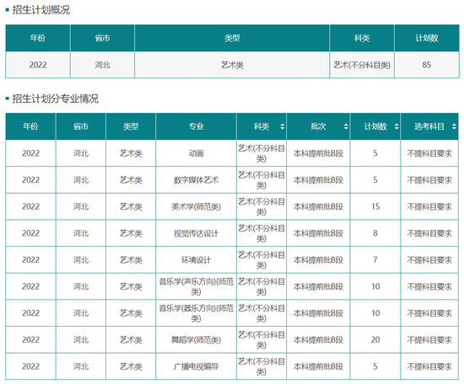Click the 省市 header in major table
Viewport: 464px width, 384px height.
click(81, 126)
